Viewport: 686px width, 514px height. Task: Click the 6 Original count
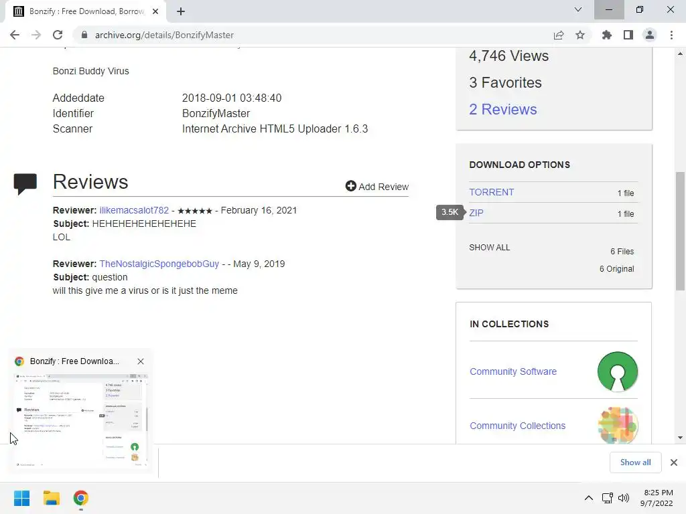pos(616,269)
